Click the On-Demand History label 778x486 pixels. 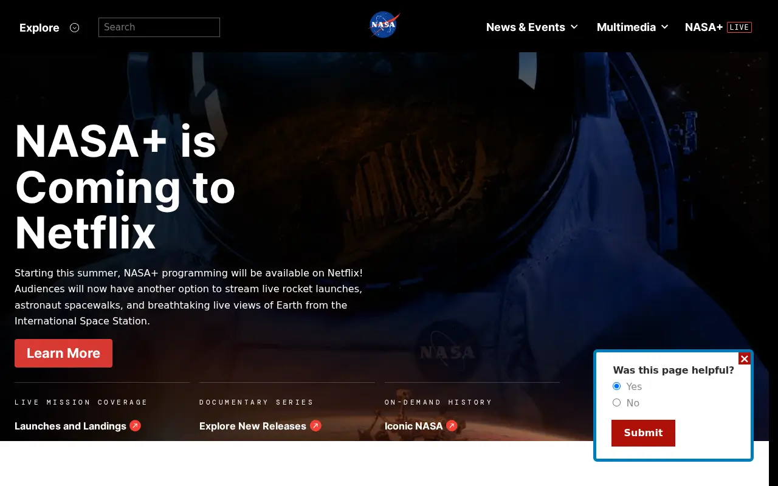point(438,402)
